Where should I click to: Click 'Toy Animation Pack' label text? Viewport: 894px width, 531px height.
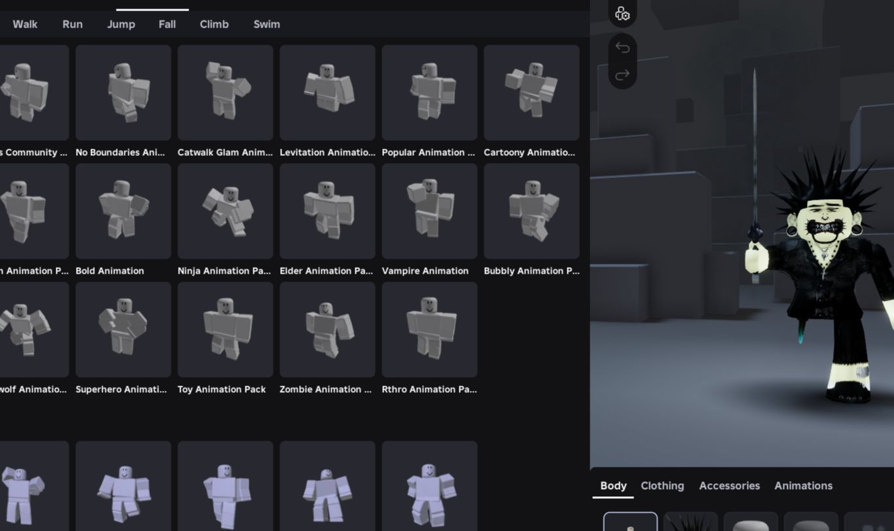pyautogui.click(x=221, y=390)
